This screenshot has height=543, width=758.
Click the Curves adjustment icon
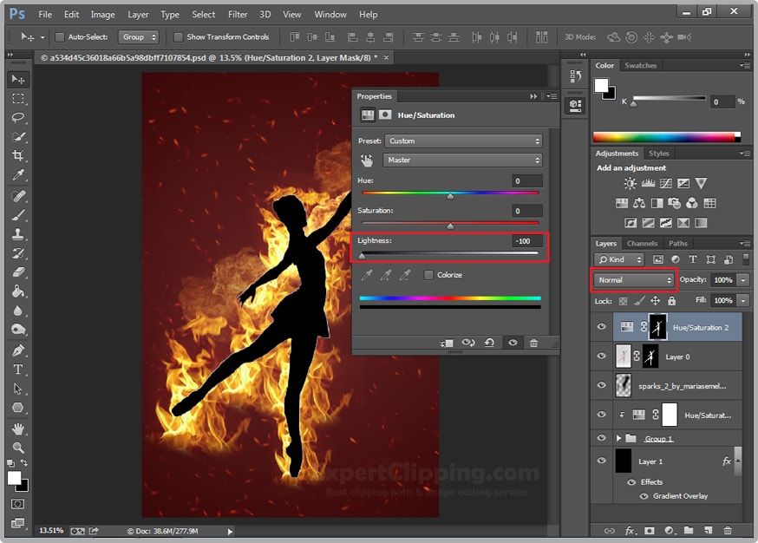tap(665, 183)
